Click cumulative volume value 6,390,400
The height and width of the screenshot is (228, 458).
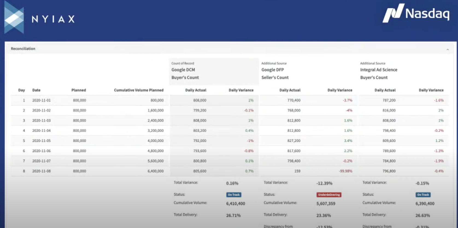(x=425, y=203)
